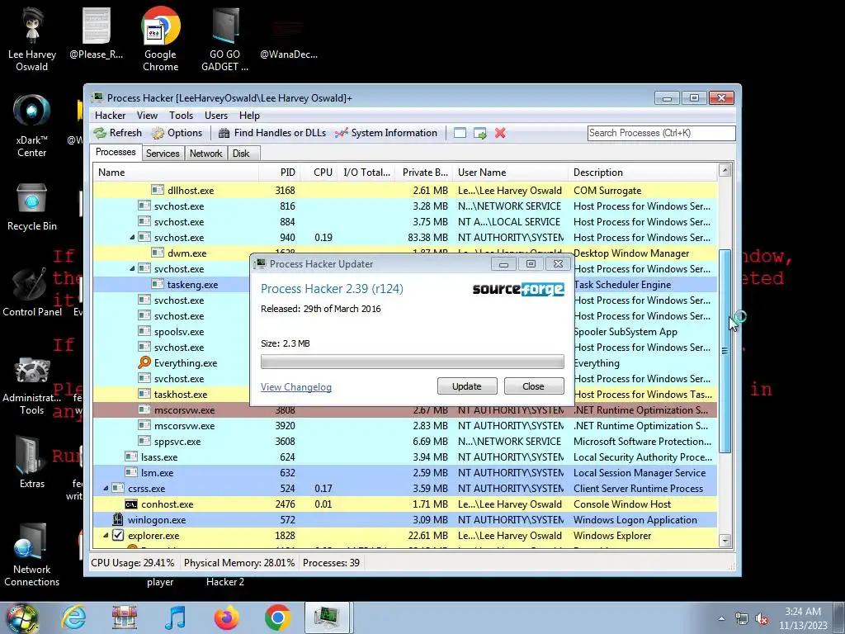845x634 pixels.
Task: Click the Refresh toolbar button
Action: 117,133
